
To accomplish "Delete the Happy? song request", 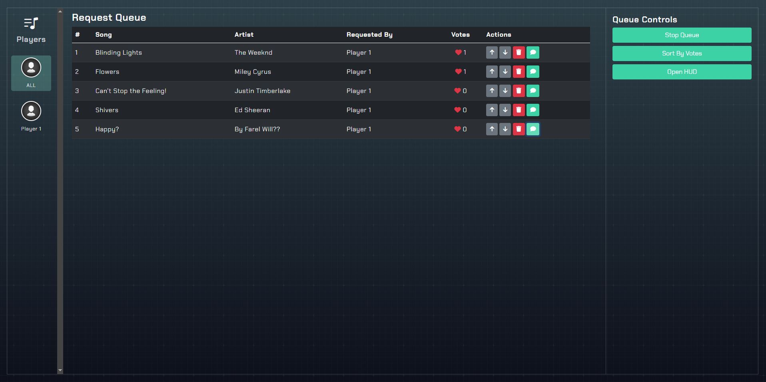I will (x=519, y=129).
